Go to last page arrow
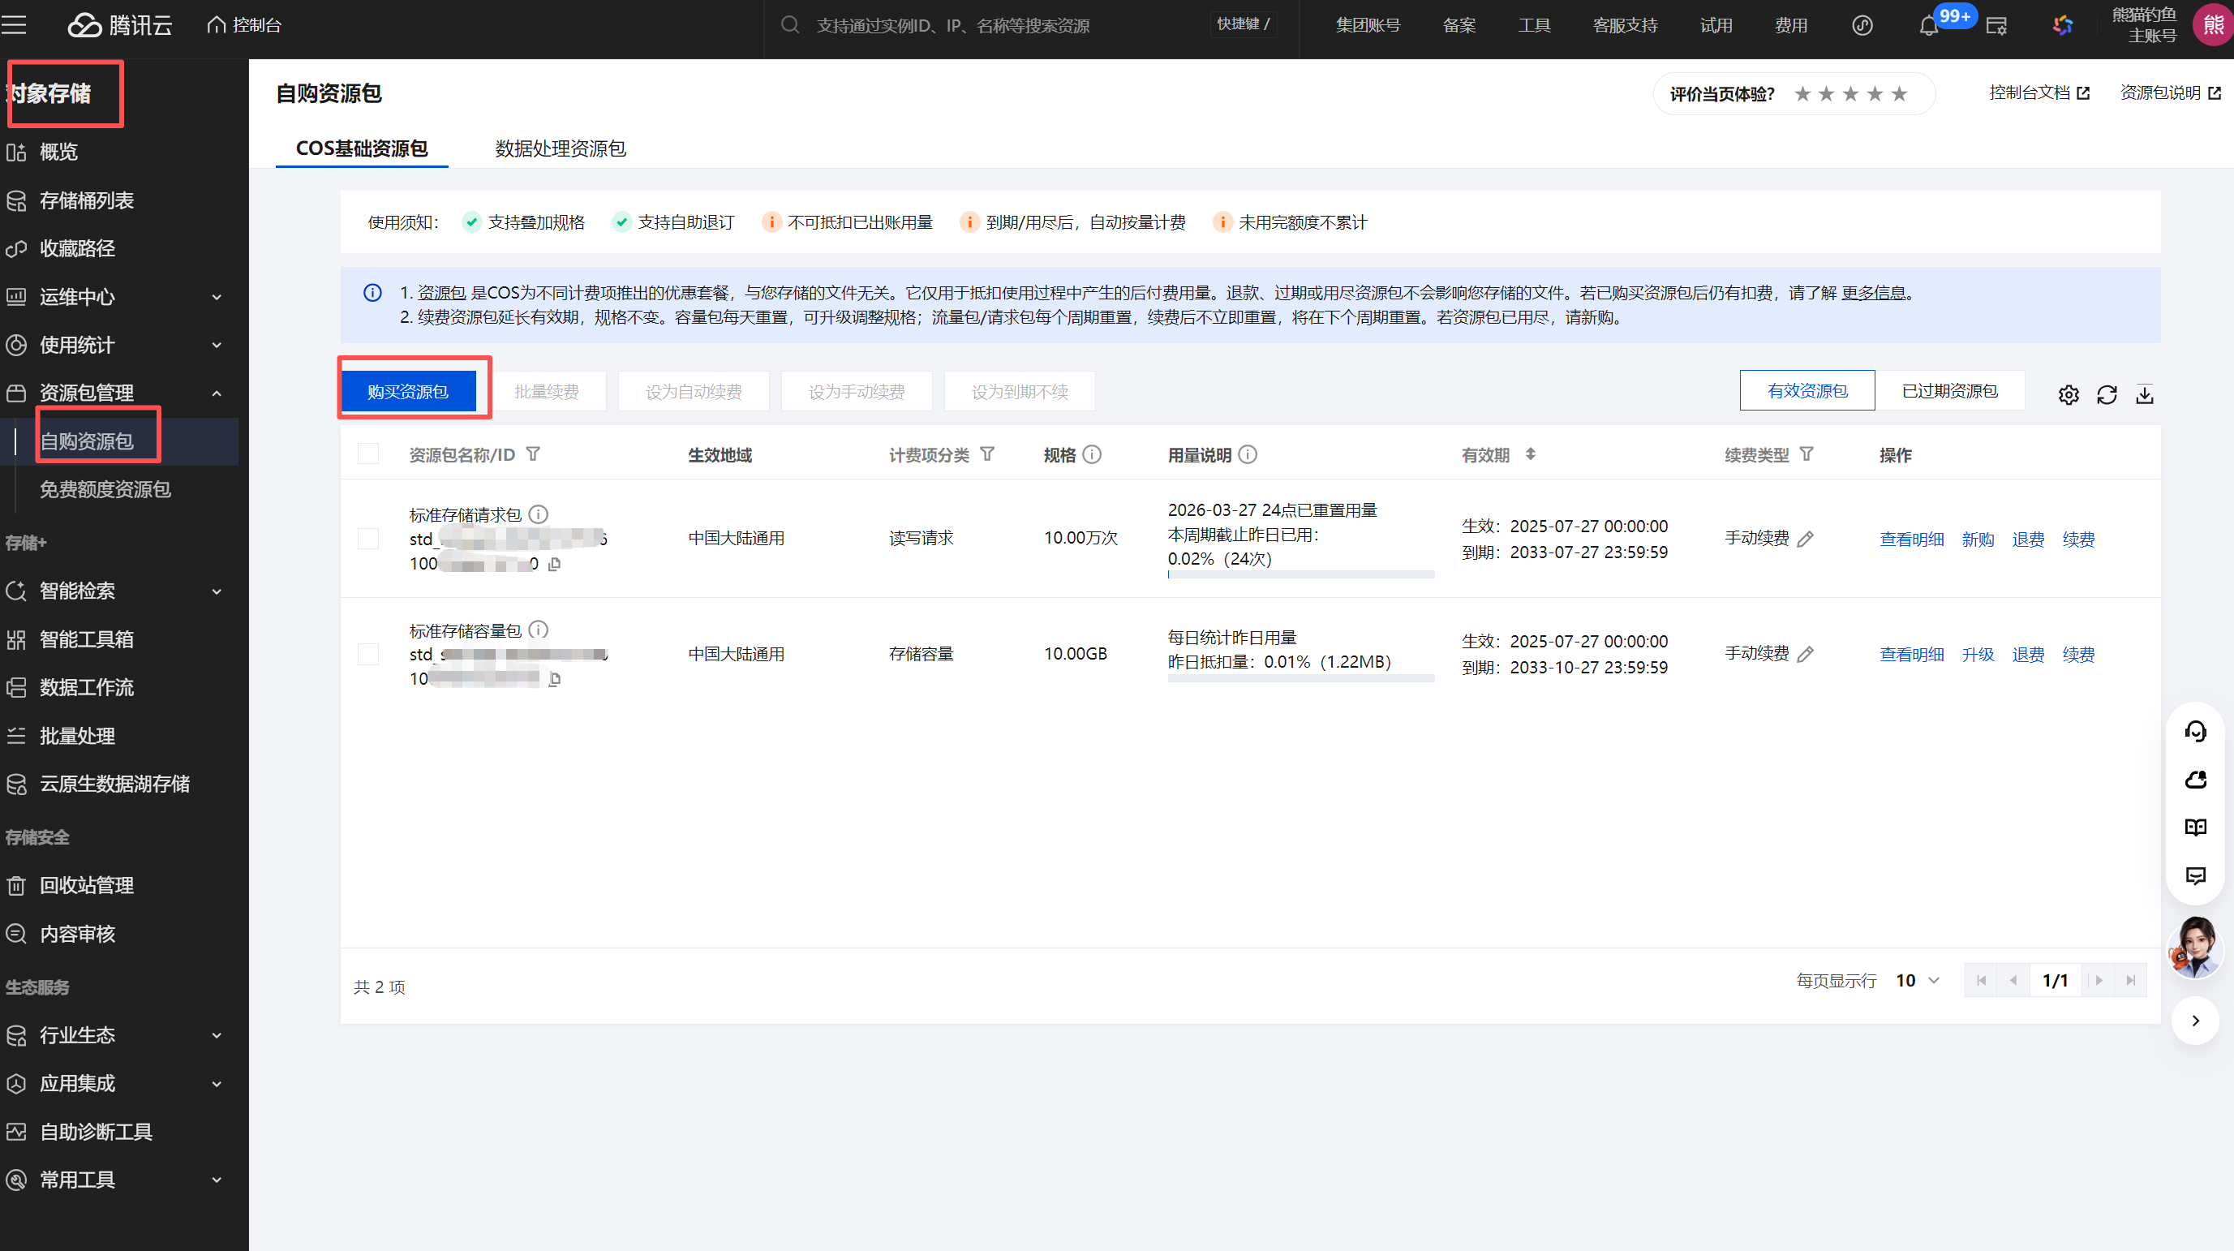2234x1251 pixels. tap(2130, 980)
